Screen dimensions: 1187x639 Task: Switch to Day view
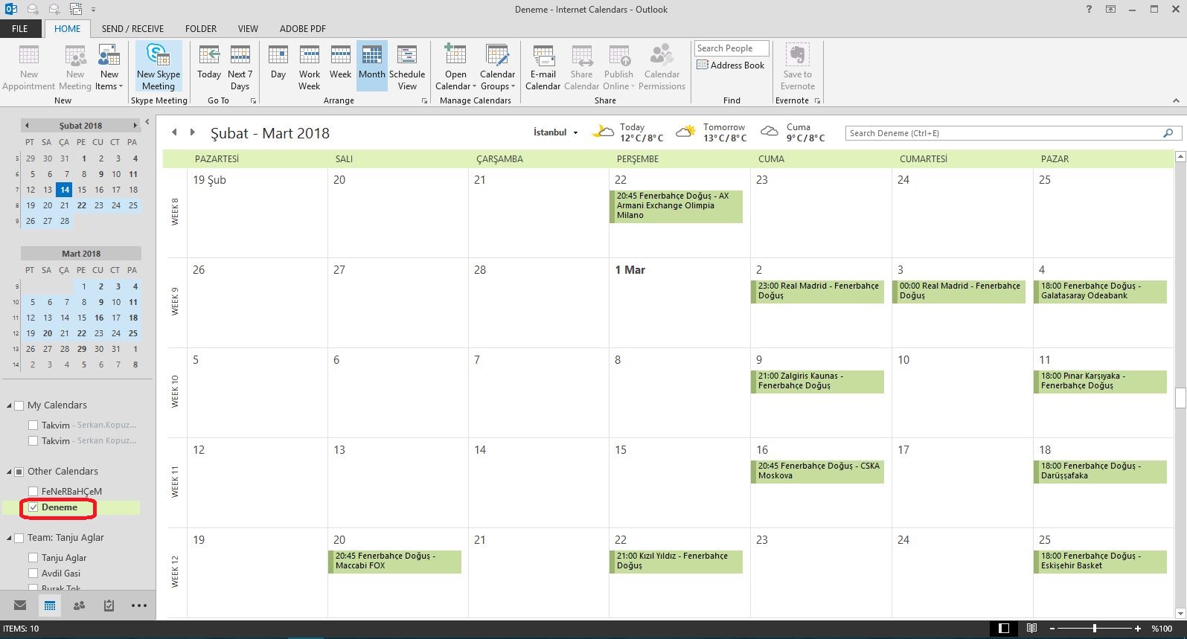278,63
